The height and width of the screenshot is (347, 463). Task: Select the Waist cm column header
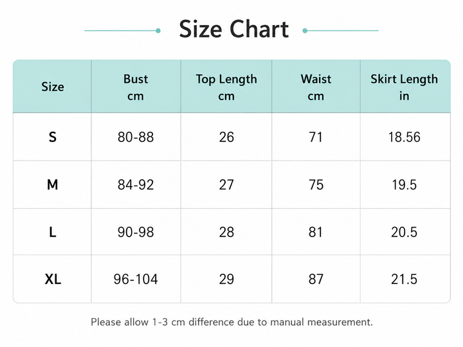316,87
